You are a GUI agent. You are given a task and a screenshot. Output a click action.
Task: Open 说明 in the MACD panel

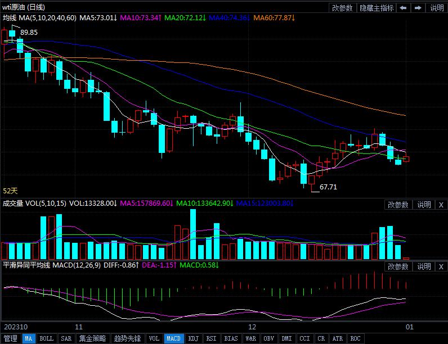(424, 266)
